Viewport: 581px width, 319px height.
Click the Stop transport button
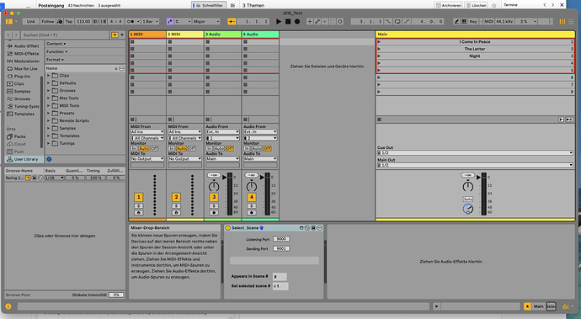tap(288, 22)
